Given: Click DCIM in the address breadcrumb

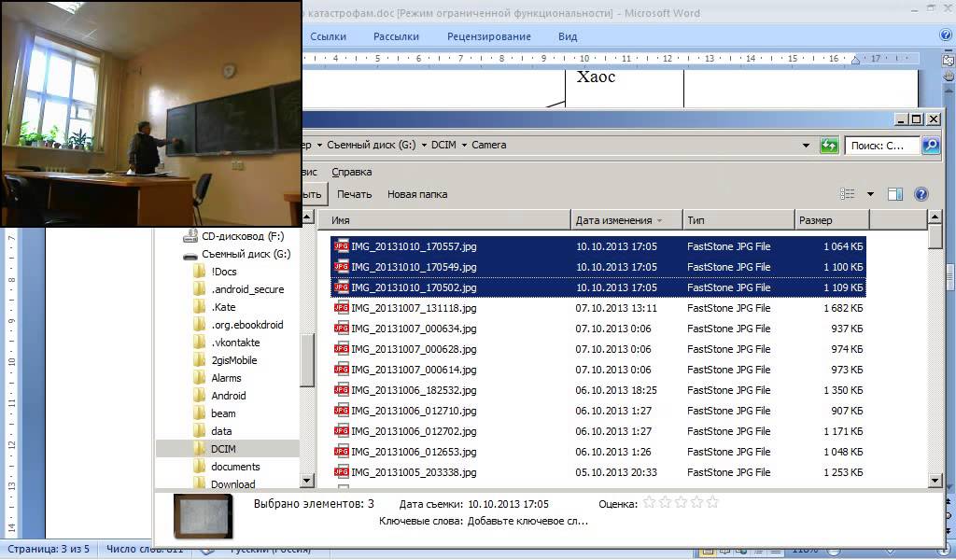Looking at the screenshot, I should point(443,145).
